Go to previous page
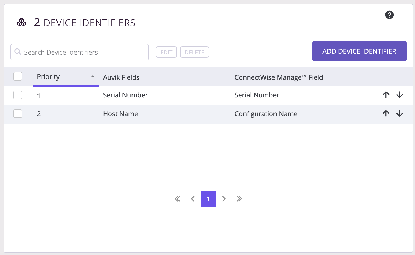The image size is (415, 255). [x=193, y=199]
